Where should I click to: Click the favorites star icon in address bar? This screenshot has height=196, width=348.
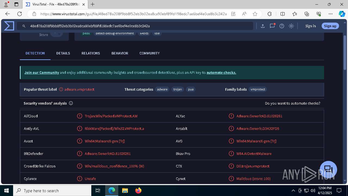[255, 14]
